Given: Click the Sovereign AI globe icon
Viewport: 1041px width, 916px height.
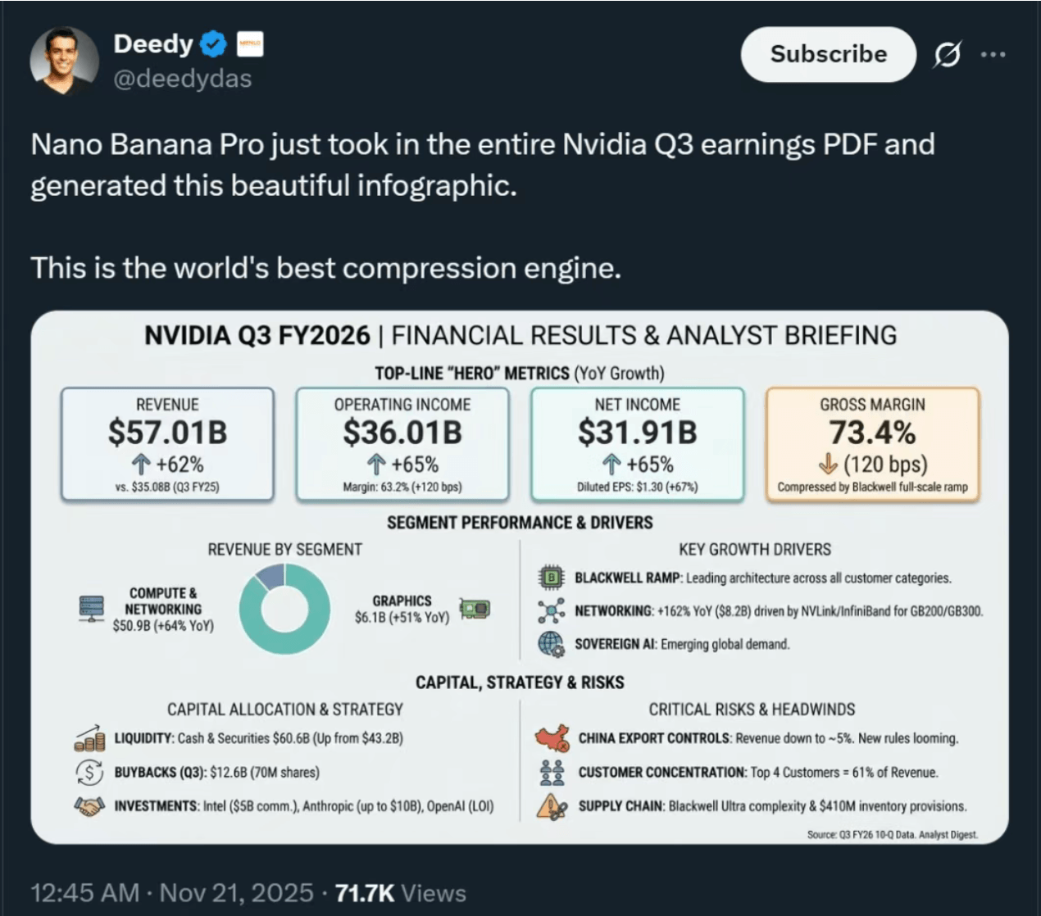Looking at the screenshot, I should pos(552,644).
